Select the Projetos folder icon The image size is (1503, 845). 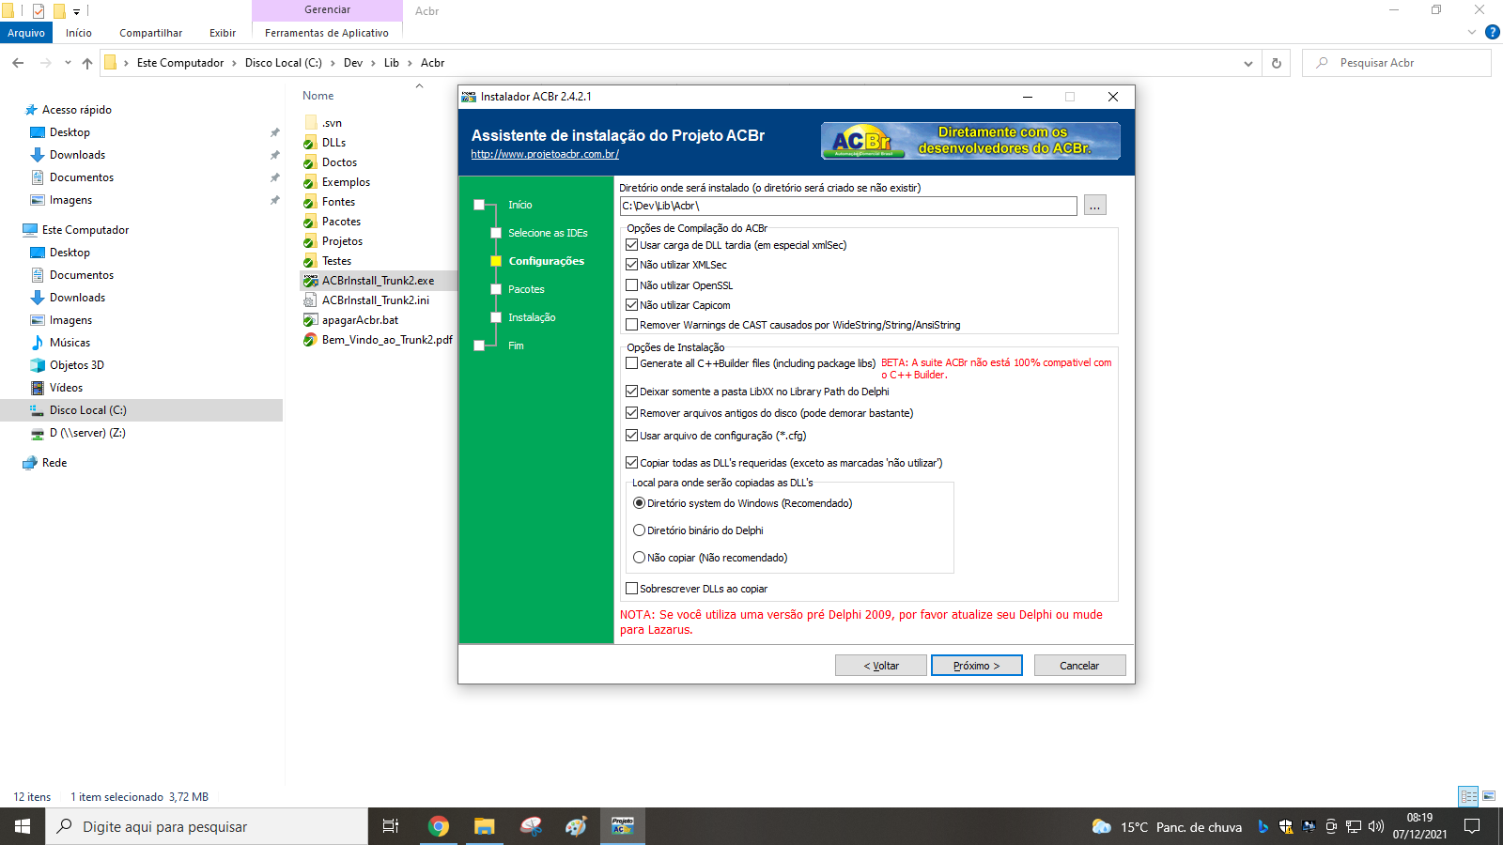coord(310,241)
